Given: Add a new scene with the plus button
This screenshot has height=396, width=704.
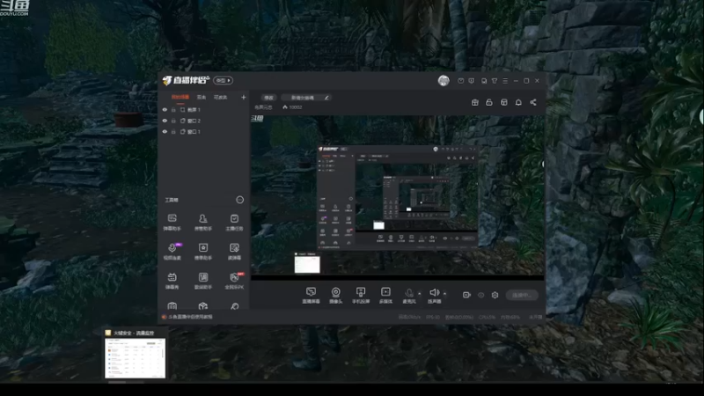Looking at the screenshot, I should pyautogui.click(x=244, y=97).
